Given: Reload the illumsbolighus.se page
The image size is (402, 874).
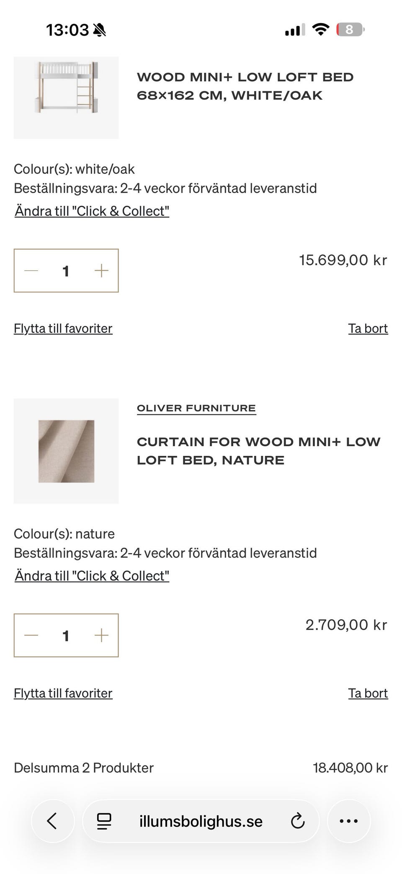Looking at the screenshot, I should [x=297, y=821].
